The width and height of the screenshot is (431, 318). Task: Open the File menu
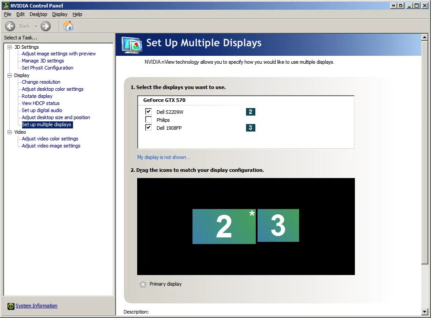click(8, 14)
